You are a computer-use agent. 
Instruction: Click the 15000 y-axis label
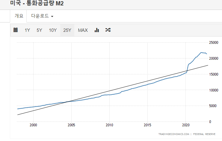(x=214, y=74)
